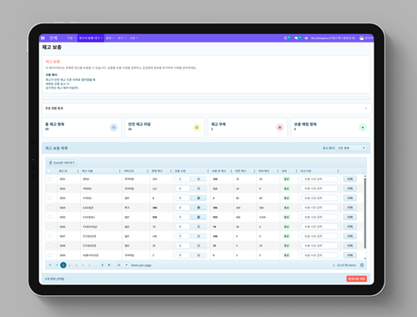
Task: Select the checkbox for row S005
Action: tap(49, 217)
